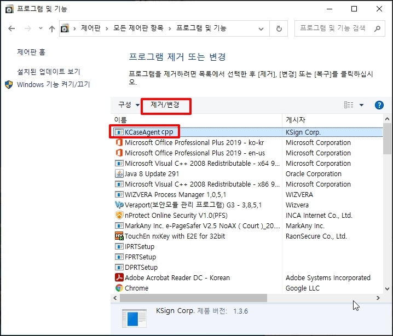Viewport: 393px width, 336px height.
Task: Refresh the programs list
Action: pos(279,28)
